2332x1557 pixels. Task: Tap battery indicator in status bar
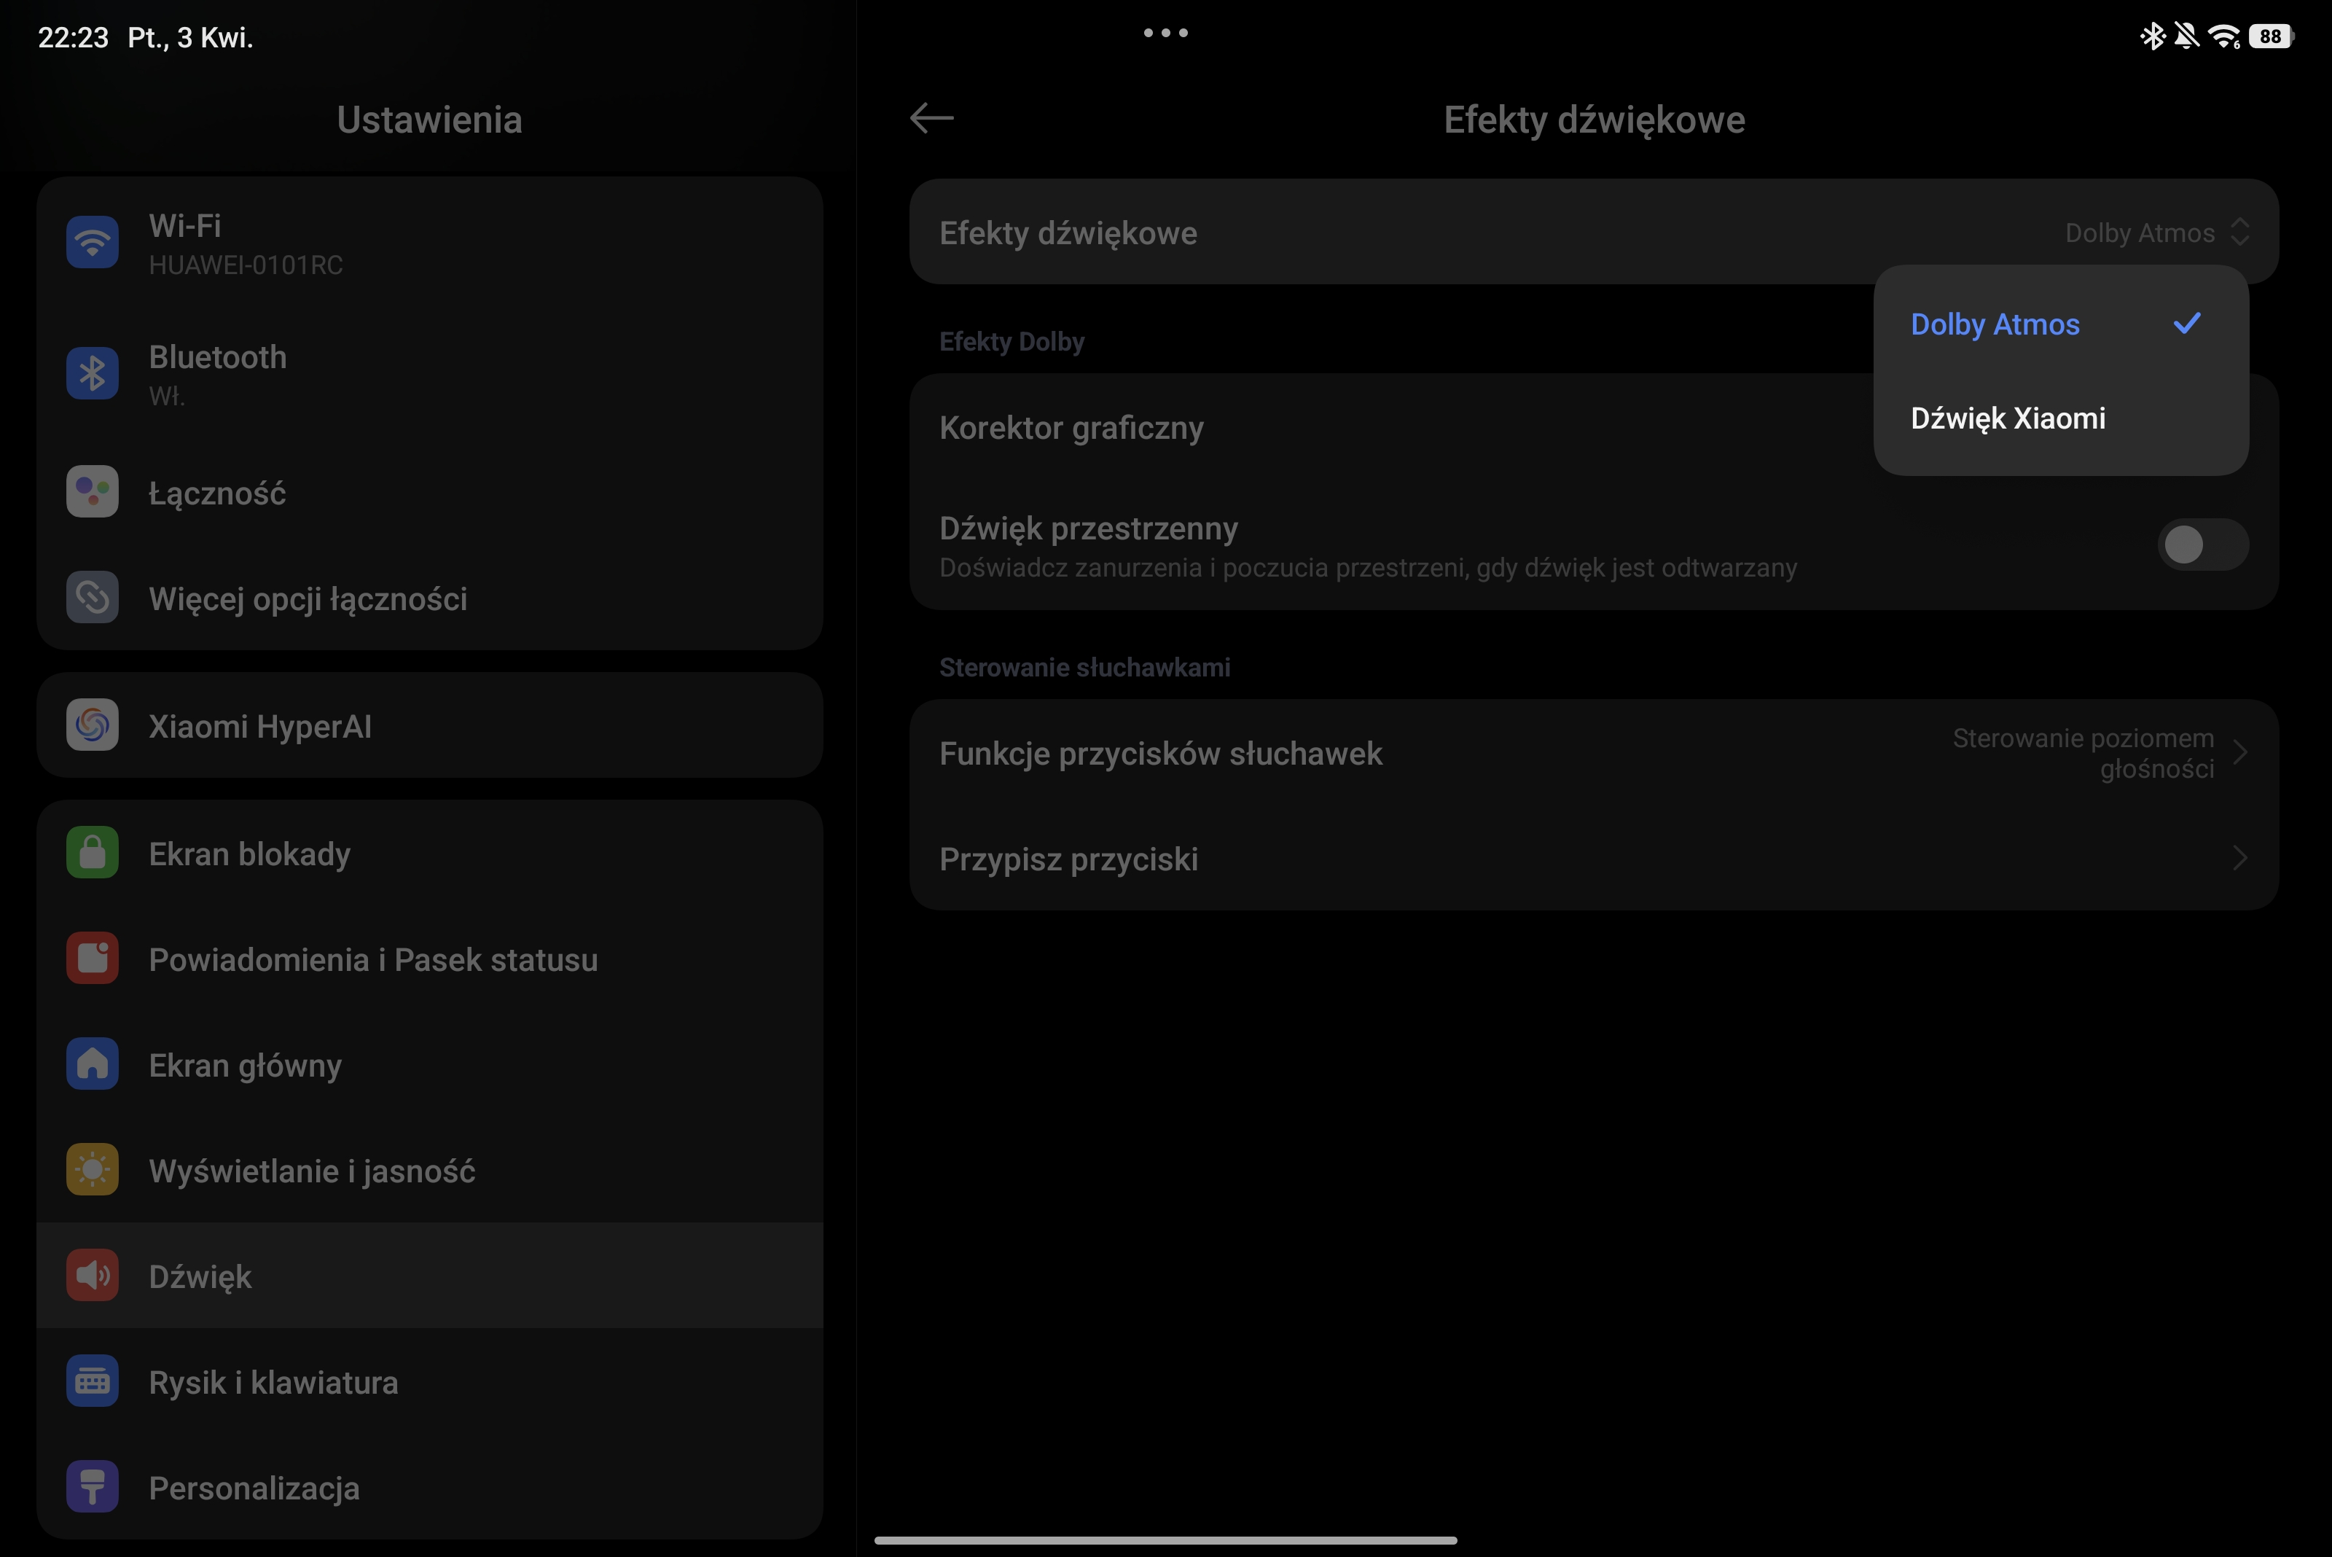2271,36
